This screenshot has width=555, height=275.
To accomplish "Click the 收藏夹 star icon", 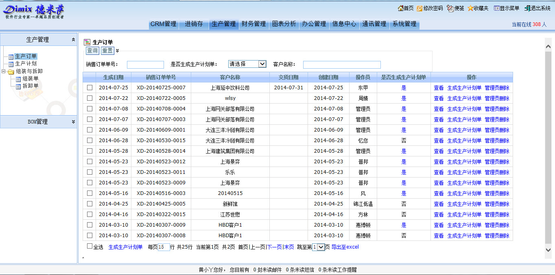I will [x=470, y=8].
